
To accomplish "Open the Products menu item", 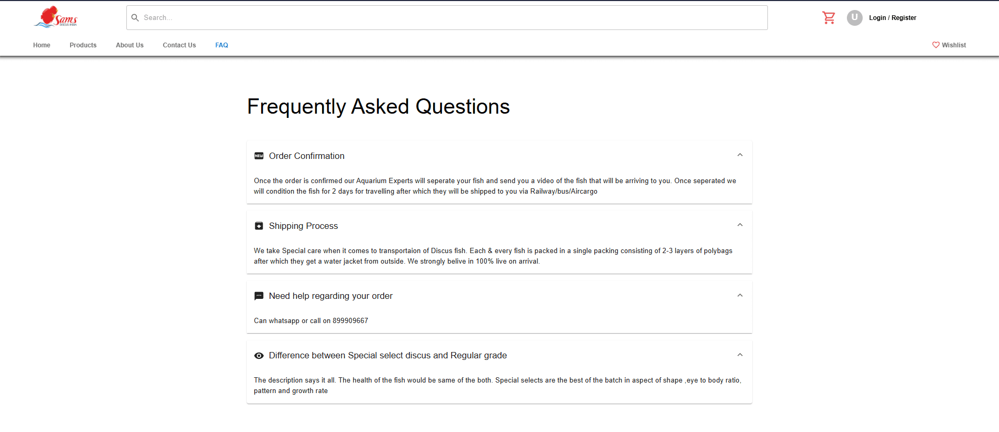I will coord(83,45).
